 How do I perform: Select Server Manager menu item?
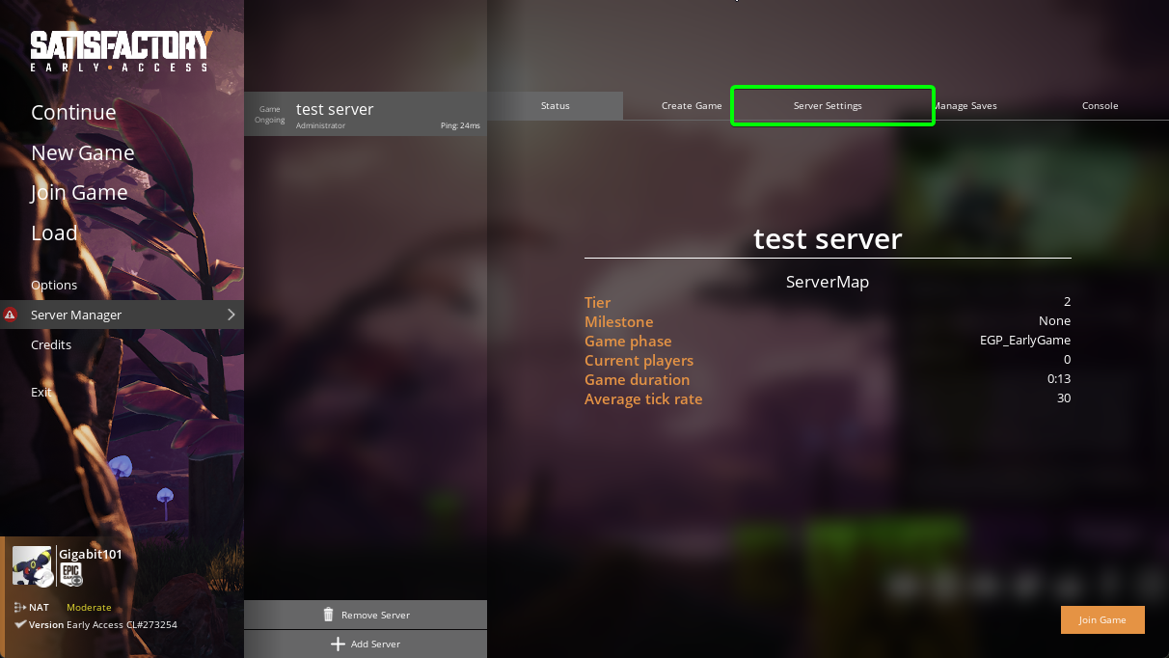[x=122, y=315]
